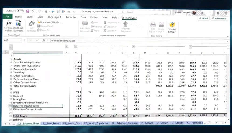232x133 pixels.
Task: Switch to the E__Excel_Errors sheet tab
Action: pyautogui.click(x=51, y=123)
